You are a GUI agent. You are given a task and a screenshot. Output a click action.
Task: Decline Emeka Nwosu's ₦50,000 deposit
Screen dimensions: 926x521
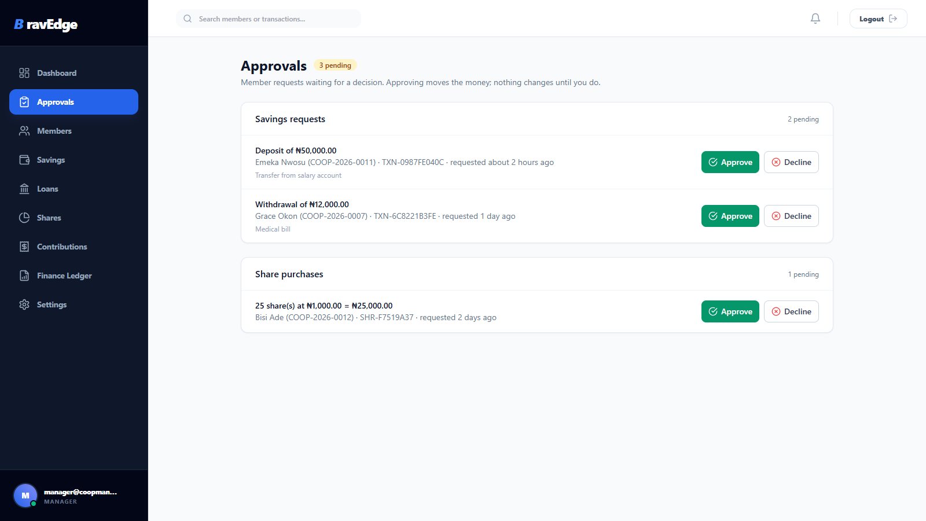(791, 162)
